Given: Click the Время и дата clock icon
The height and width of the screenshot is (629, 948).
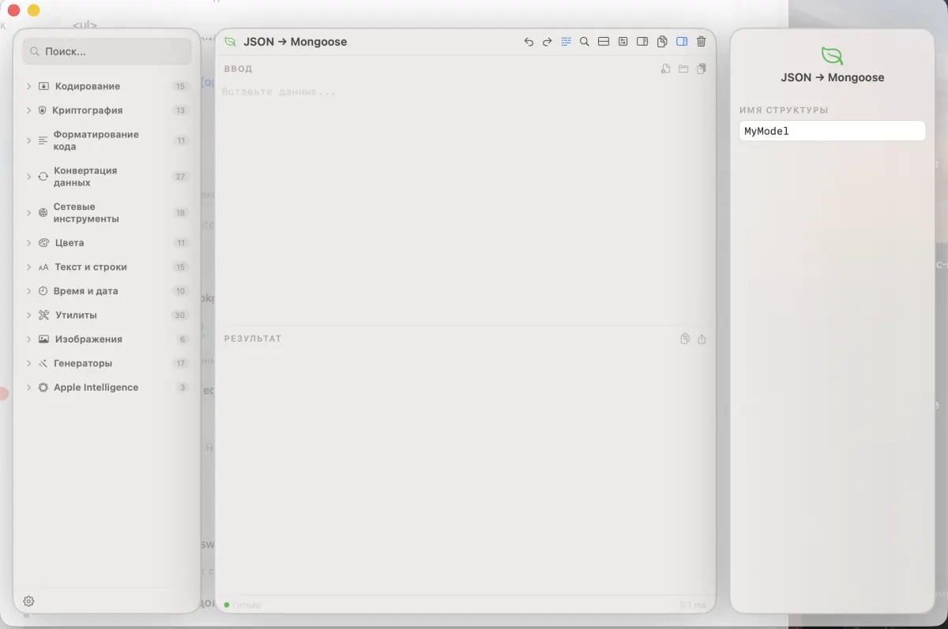Looking at the screenshot, I should coord(43,291).
